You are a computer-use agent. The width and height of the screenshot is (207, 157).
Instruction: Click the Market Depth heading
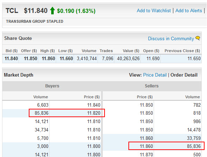(x=19, y=75)
